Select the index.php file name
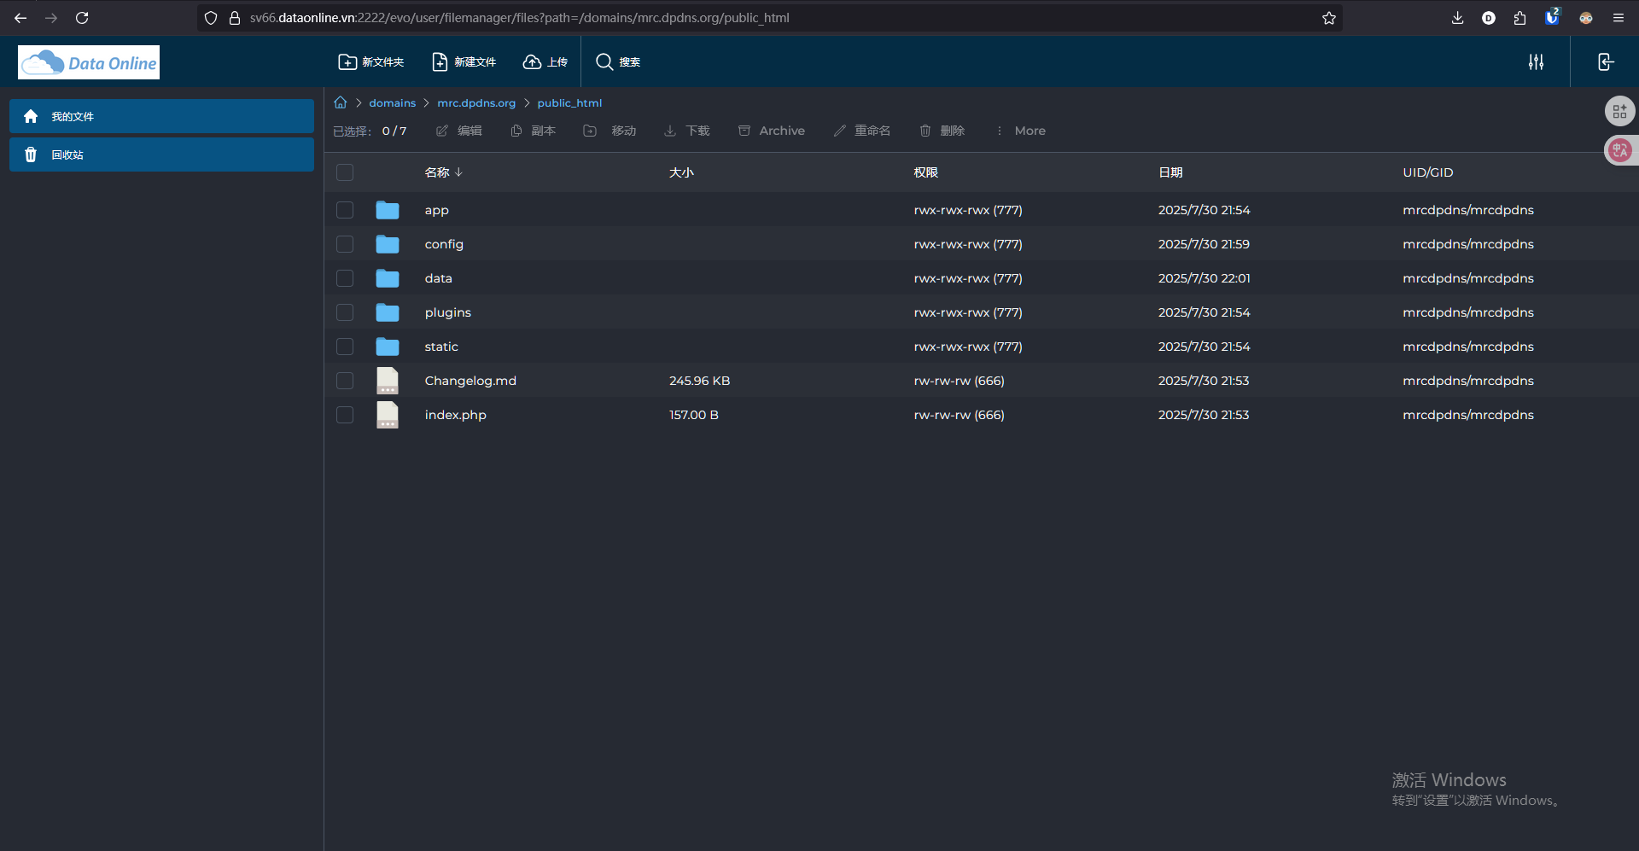This screenshot has width=1639, height=851. tap(455, 415)
